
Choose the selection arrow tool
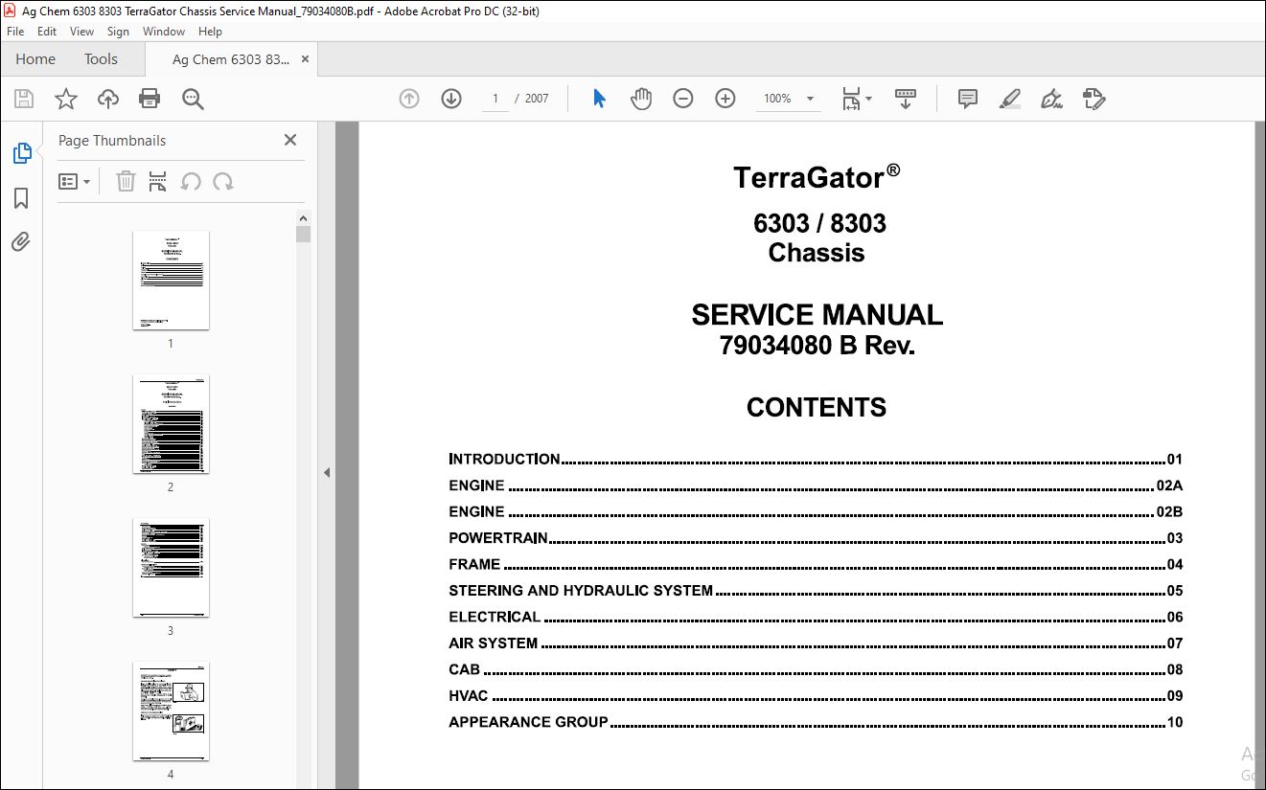599,99
